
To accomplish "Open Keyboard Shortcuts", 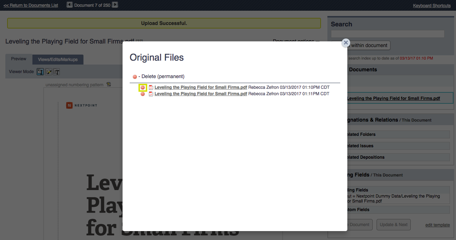I will point(432,5).
